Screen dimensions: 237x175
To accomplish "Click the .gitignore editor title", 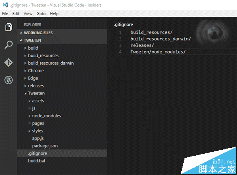I will (123, 24).
